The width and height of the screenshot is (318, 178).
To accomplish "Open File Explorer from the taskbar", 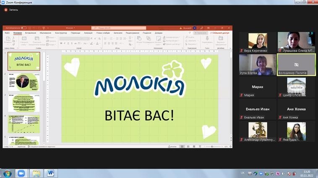I will [36, 173].
